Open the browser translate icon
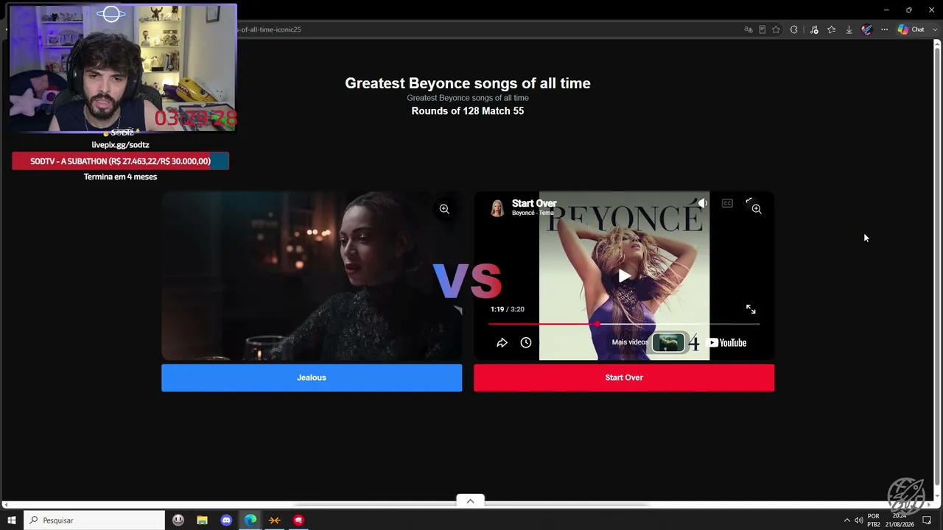The height and width of the screenshot is (530, 943). click(749, 29)
